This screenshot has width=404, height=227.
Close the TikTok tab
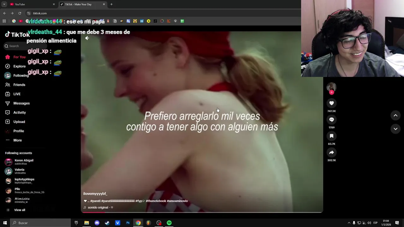[104, 4]
